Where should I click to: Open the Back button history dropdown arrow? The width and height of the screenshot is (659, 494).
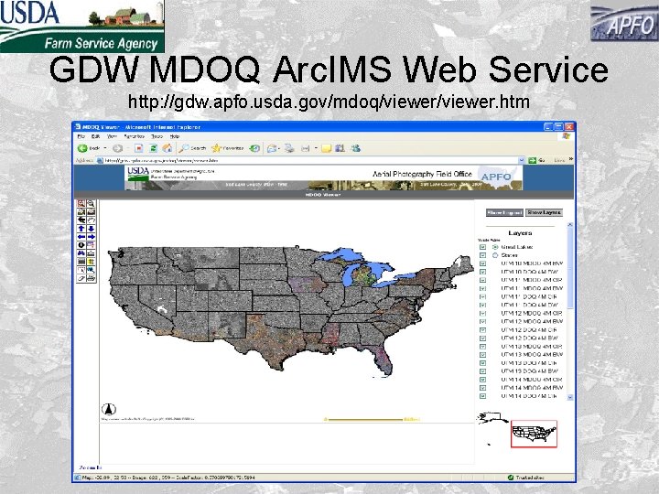(x=105, y=148)
